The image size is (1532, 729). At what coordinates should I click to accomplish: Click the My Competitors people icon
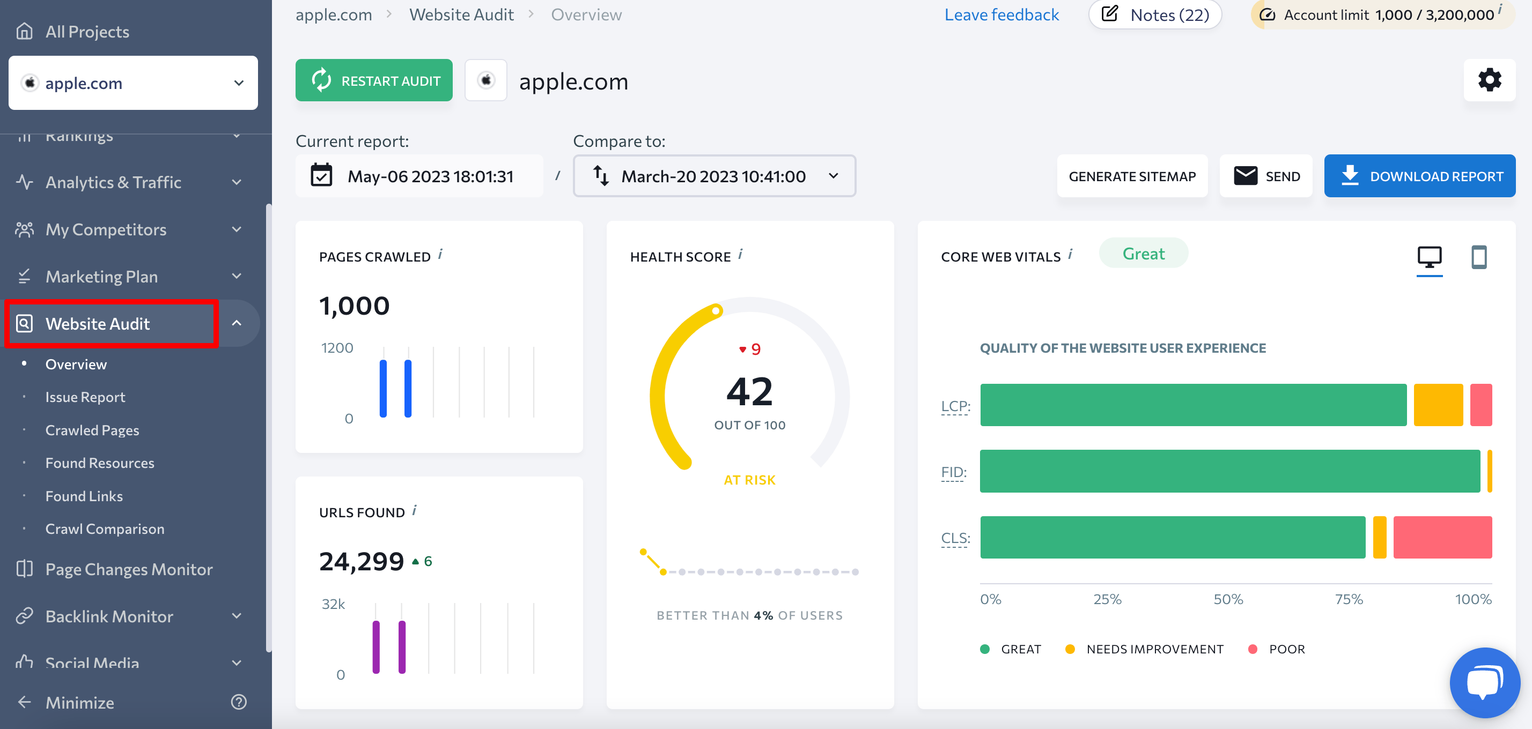coord(24,229)
